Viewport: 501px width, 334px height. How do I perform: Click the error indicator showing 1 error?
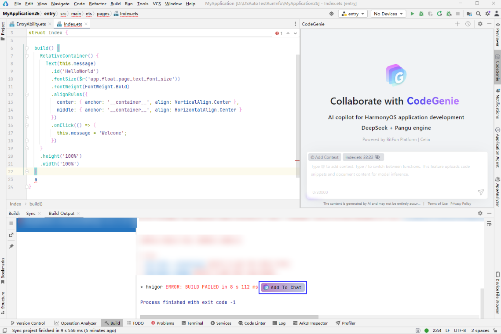pyautogui.click(x=278, y=33)
